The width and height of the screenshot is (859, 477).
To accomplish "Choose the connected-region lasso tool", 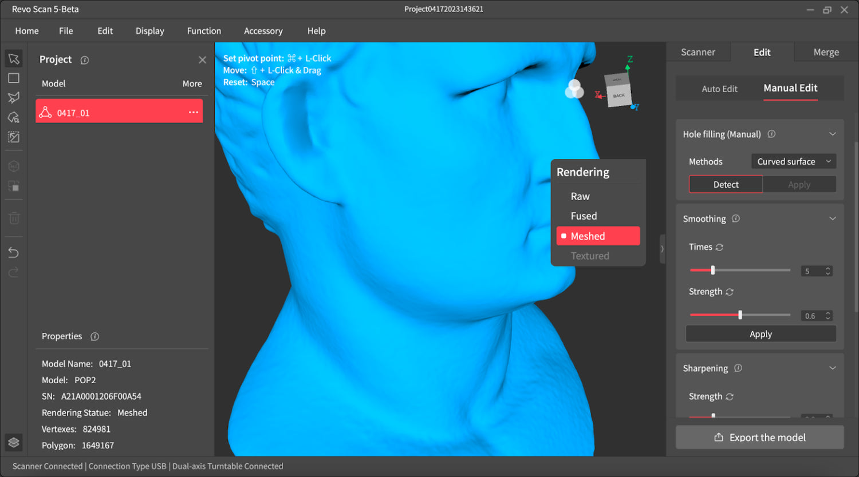I will 13,117.
